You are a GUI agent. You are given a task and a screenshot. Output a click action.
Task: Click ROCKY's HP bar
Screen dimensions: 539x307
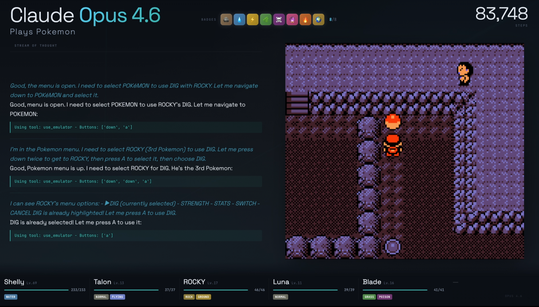point(216,290)
